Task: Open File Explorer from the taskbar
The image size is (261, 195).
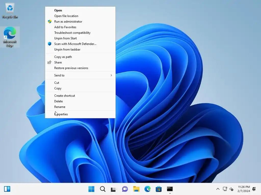Action: (136, 189)
